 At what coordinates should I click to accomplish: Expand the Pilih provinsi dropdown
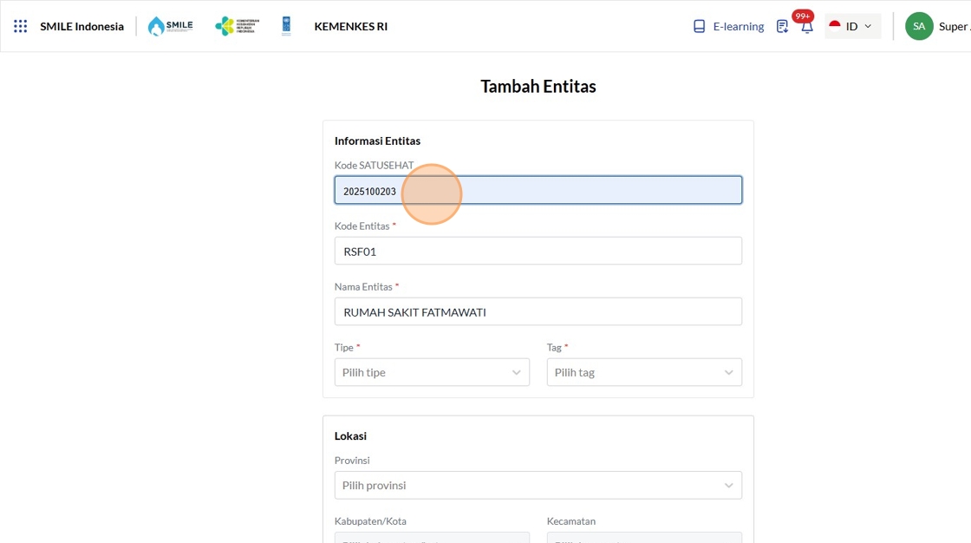coord(538,485)
